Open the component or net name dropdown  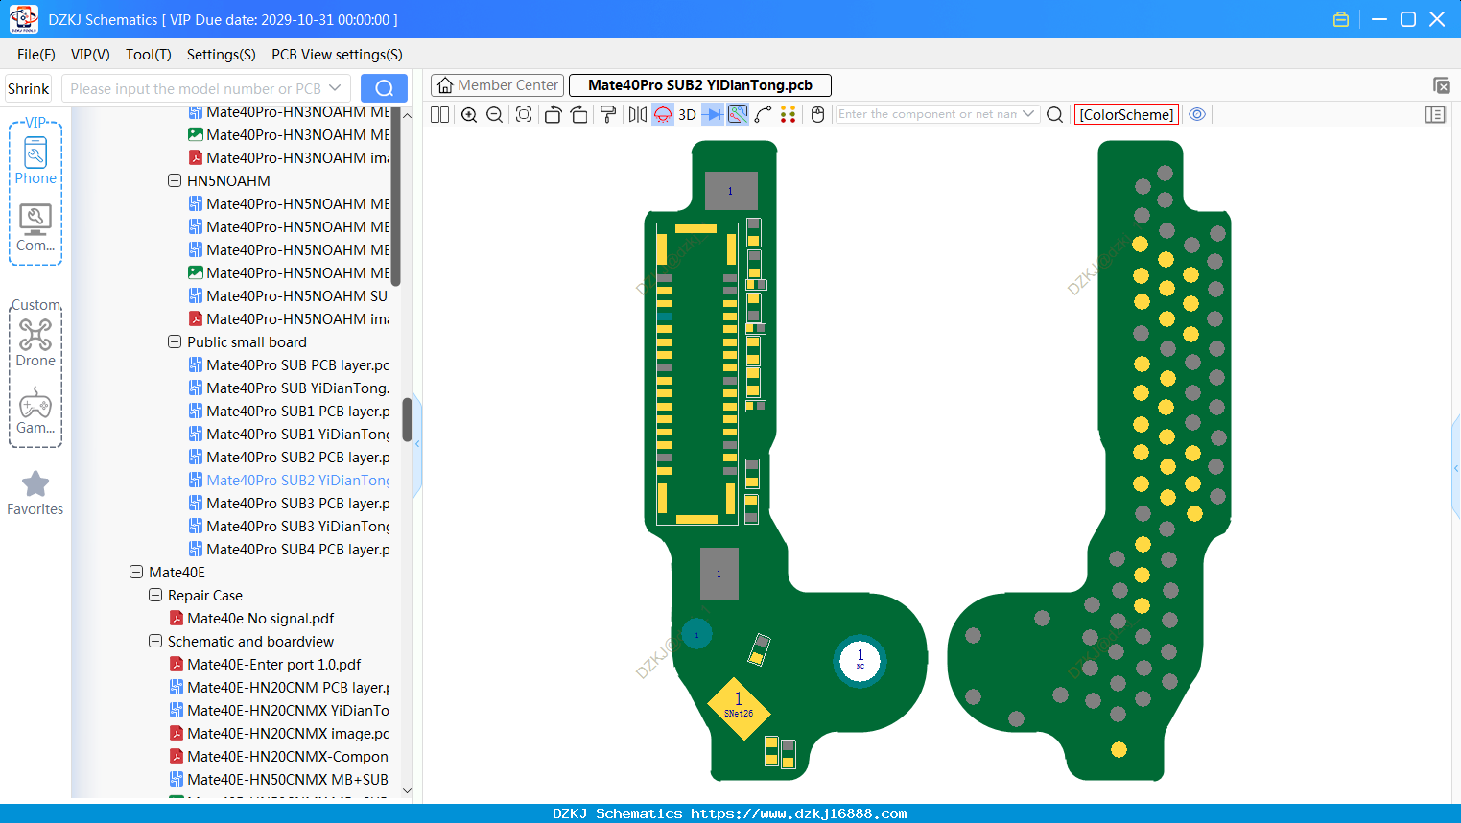[x=1028, y=114]
